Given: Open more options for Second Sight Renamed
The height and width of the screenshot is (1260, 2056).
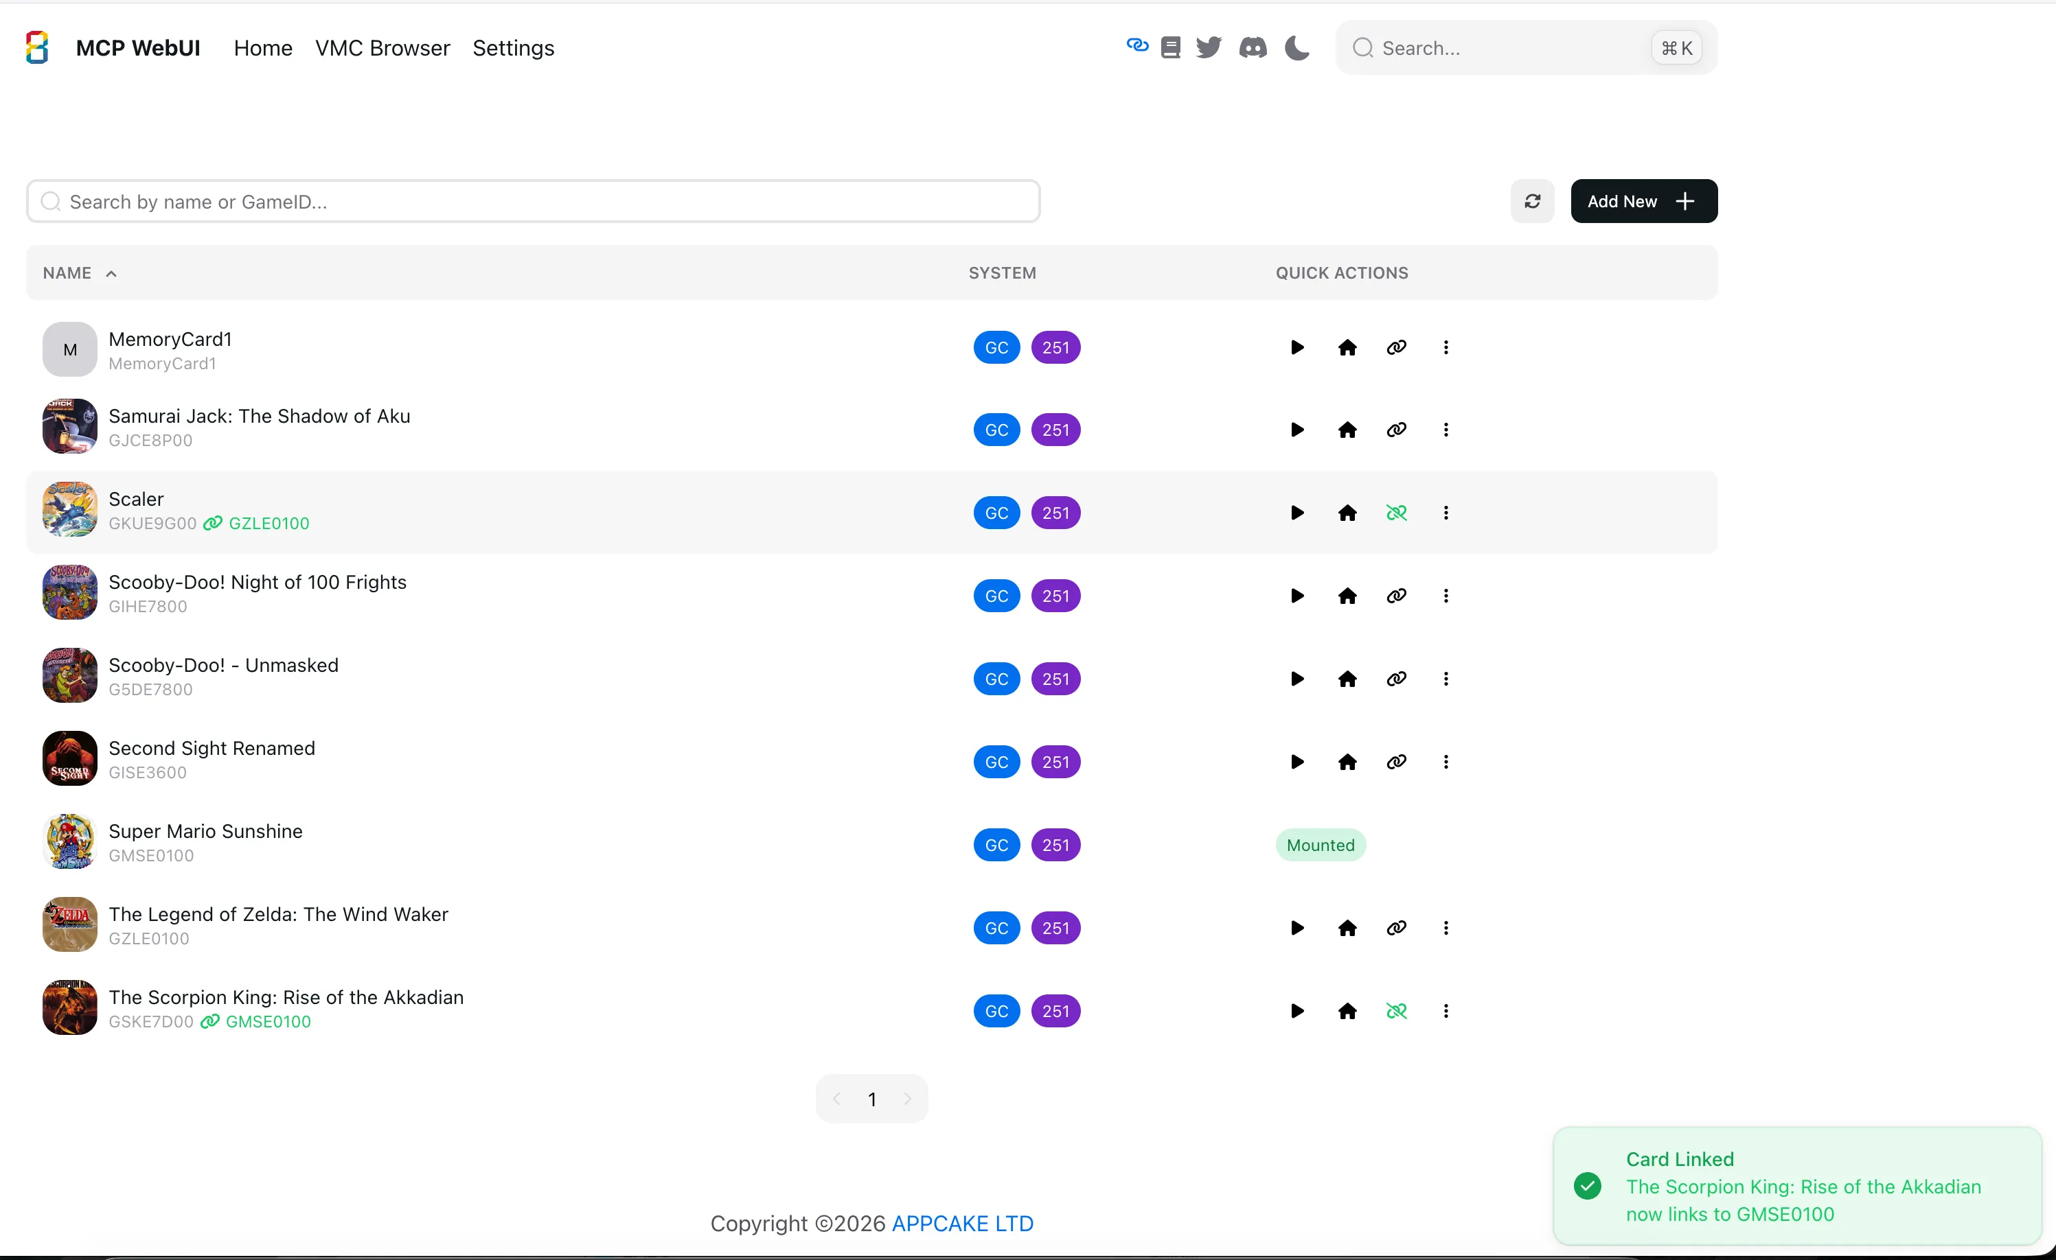Looking at the screenshot, I should (x=1446, y=761).
